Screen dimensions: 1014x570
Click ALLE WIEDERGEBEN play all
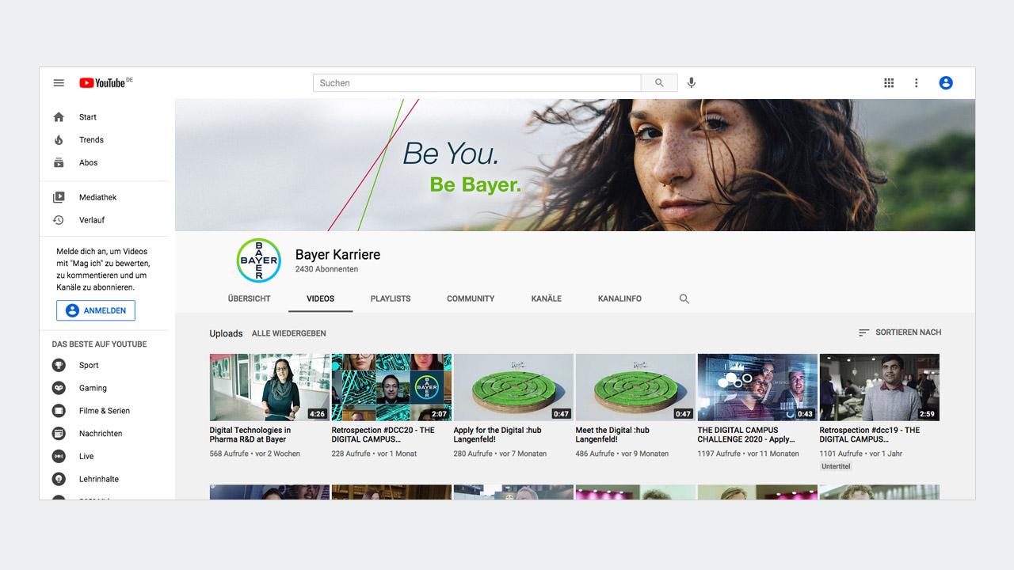[289, 334]
